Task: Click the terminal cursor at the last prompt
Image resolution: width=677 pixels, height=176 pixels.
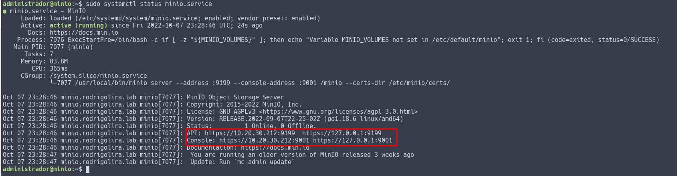Action: coord(87,169)
